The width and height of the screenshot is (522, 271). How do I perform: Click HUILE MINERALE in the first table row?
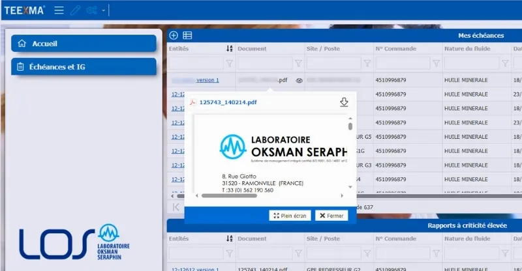(466, 80)
